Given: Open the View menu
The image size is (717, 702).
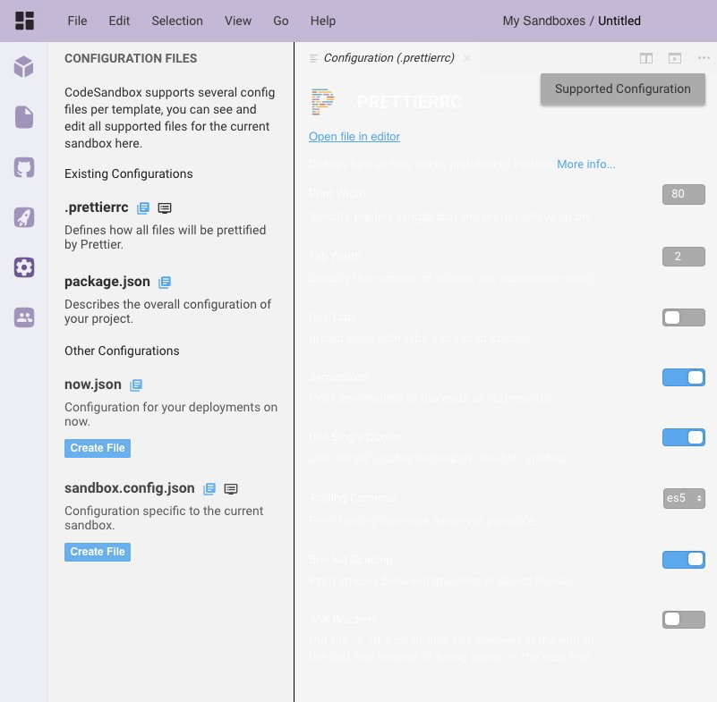Looking at the screenshot, I should pos(238,21).
